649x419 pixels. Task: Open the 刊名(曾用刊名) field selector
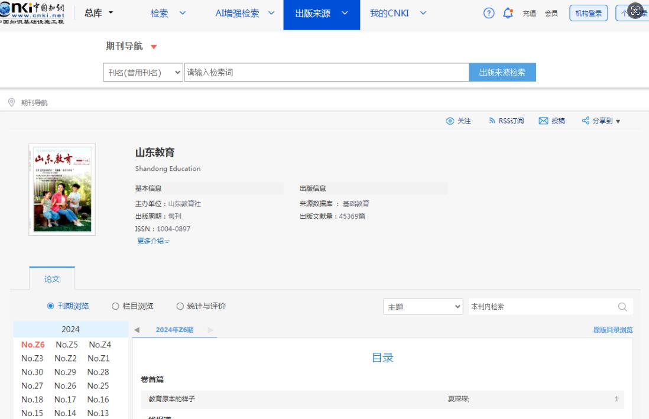tap(143, 73)
